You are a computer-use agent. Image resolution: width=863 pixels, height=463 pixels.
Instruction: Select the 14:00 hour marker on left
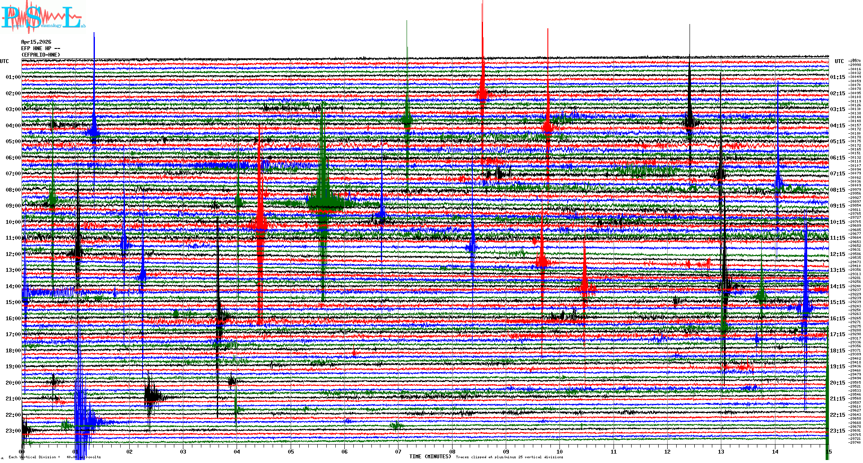tap(13, 286)
